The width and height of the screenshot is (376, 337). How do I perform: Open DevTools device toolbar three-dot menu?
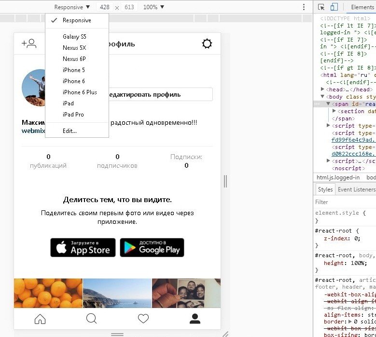pos(304,7)
